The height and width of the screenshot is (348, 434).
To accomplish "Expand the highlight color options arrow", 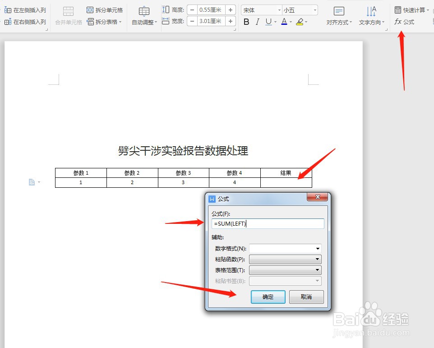I will 306,22.
